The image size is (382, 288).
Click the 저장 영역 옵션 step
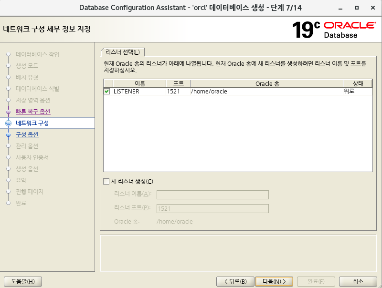(x=33, y=100)
